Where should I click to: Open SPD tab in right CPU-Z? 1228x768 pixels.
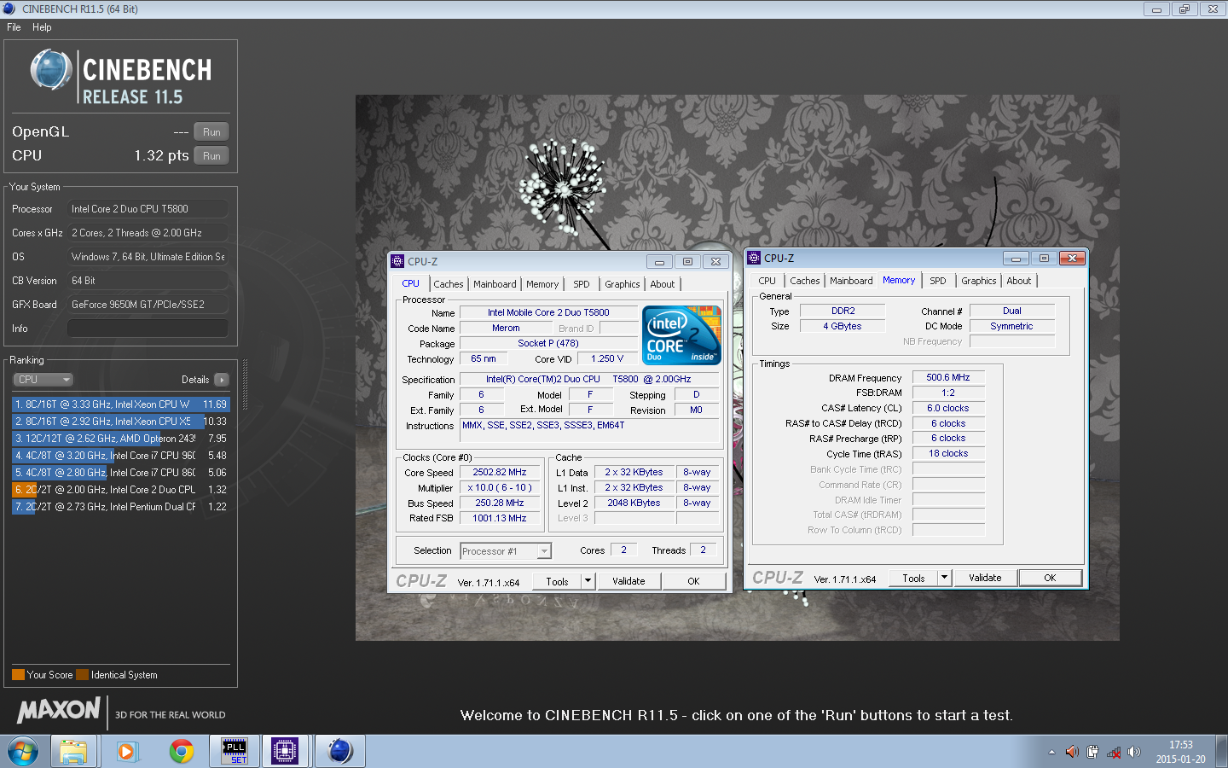938,281
